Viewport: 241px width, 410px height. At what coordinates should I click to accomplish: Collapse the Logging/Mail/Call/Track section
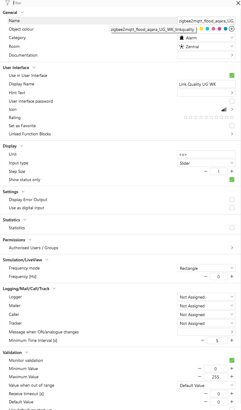click(54, 289)
